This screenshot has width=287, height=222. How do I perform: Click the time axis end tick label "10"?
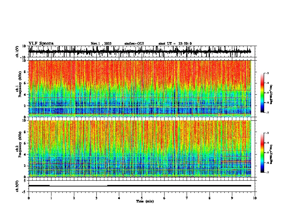tap(255, 198)
